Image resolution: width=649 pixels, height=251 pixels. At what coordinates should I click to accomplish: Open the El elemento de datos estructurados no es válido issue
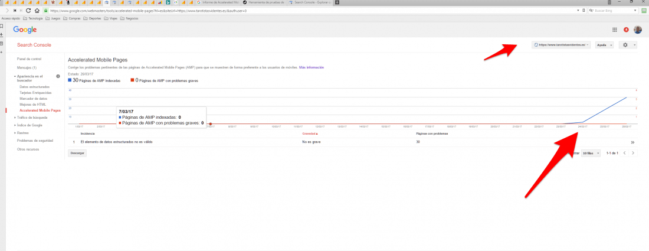117,142
